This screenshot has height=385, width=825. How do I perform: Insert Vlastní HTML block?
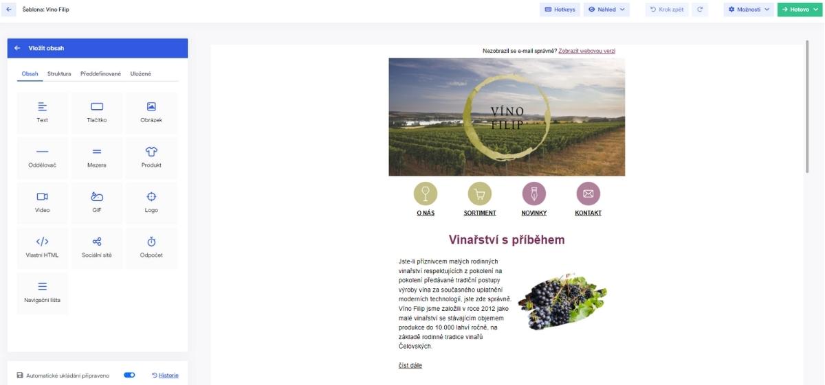click(x=42, y=248)
